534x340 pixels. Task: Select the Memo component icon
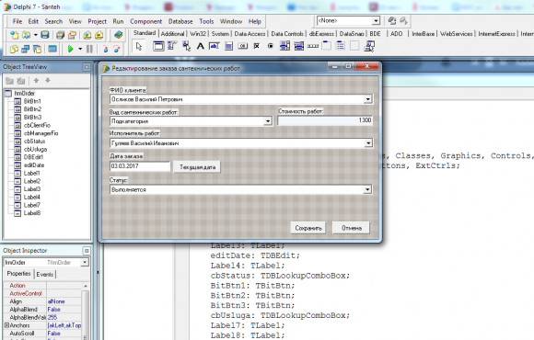point(229,46)
